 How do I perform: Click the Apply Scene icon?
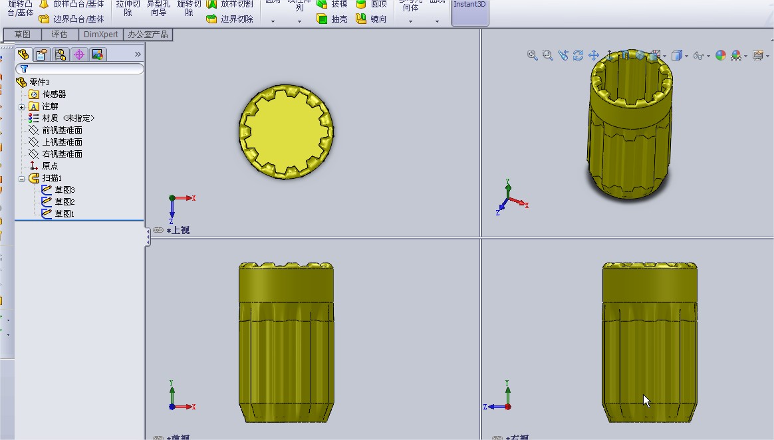pyautogui.click(x=736, y=55)
